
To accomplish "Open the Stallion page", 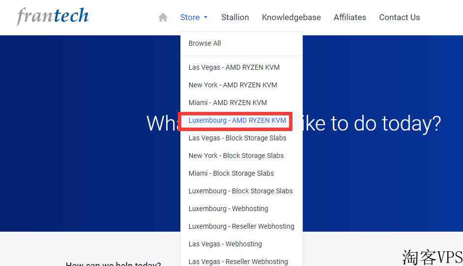I will click(x=235, y=18).
